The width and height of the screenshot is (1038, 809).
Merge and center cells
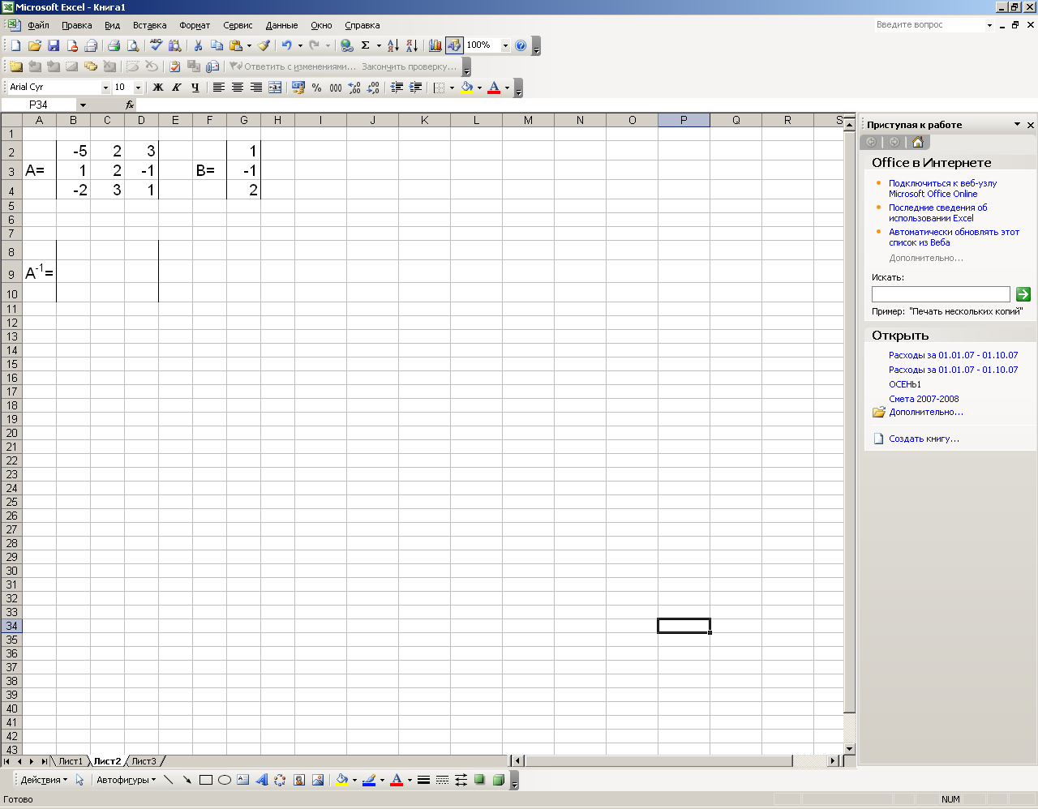point(275,88)
